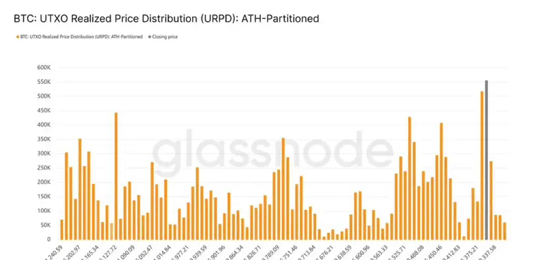Click the x-axis label ending 240.59
545x260 pixels.
[54, 253]
